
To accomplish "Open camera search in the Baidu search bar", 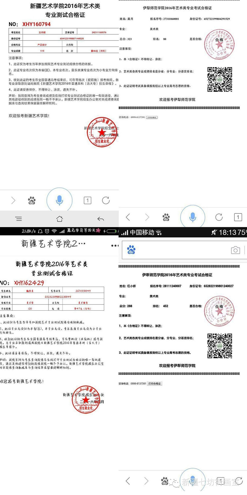I will click(235, 250).
